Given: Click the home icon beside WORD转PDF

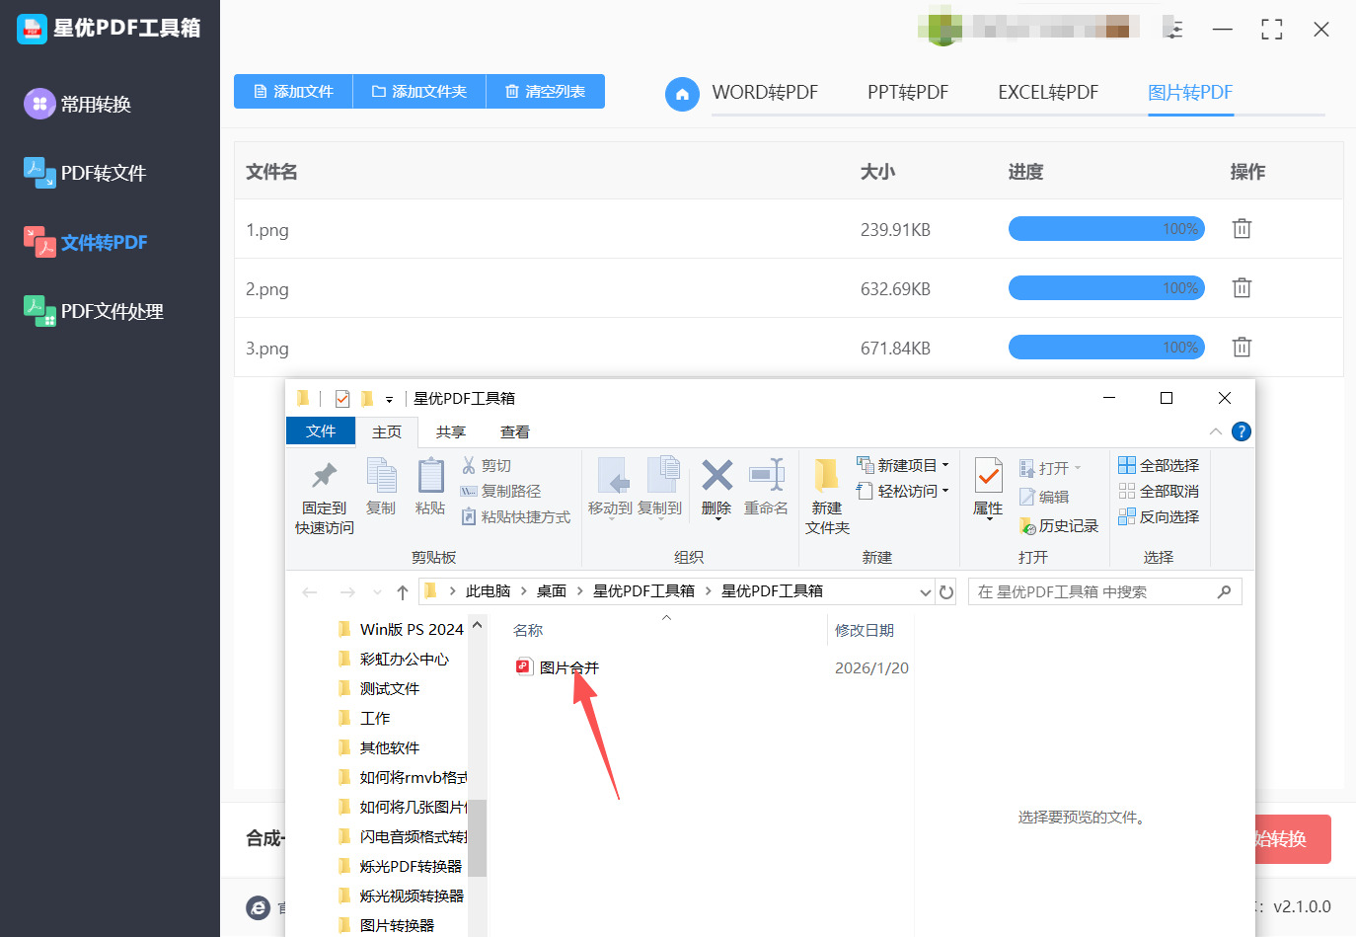Looking at the screenshot, I should click(x=682, y=94).
